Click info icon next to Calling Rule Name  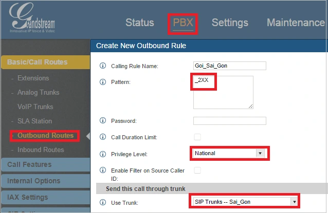point(101,66)
